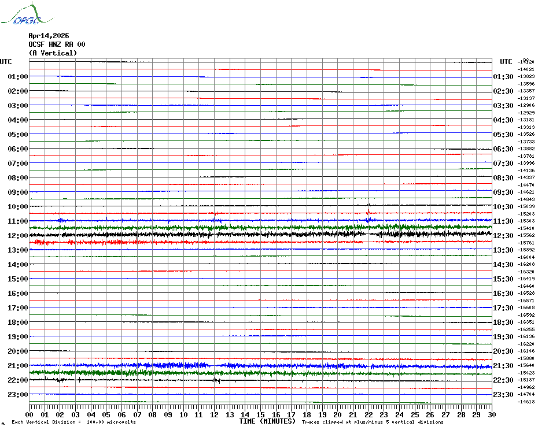Click the DC offset value '-15410'
This screenshot has height=430, width=538.
[x=526, y=228]
